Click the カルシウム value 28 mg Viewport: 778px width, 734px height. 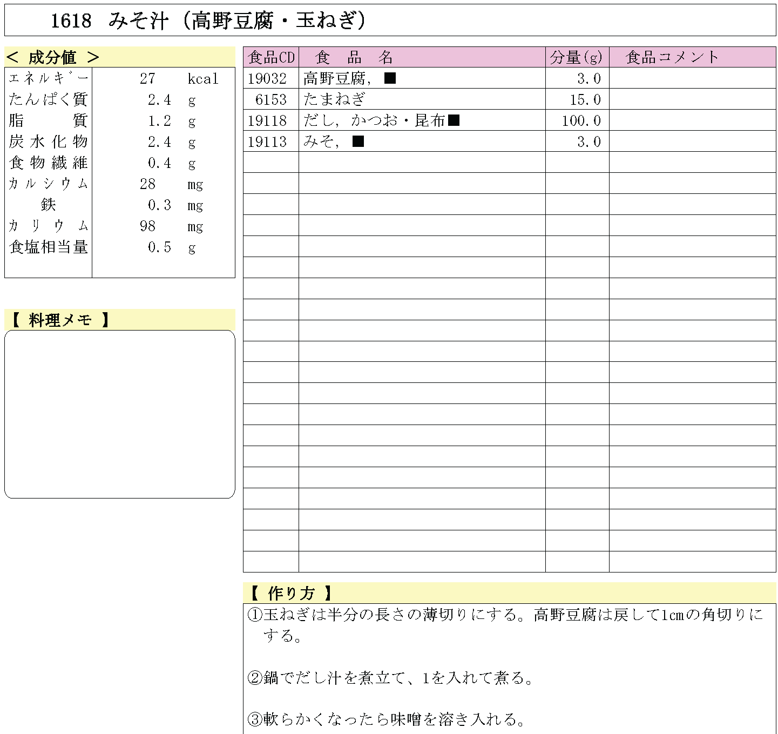click(171, 184)
